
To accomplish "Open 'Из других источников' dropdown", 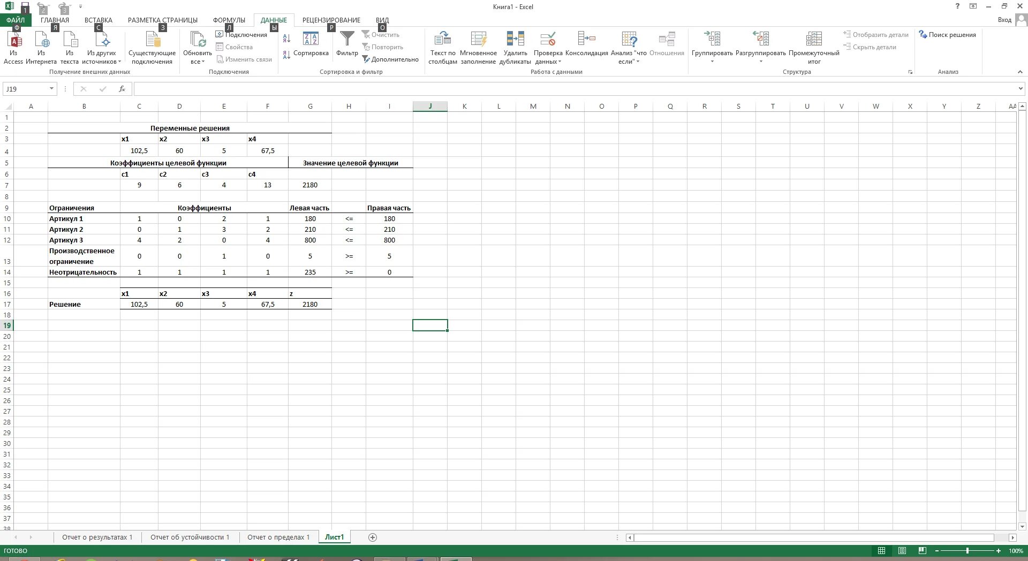I will point(101,47).
